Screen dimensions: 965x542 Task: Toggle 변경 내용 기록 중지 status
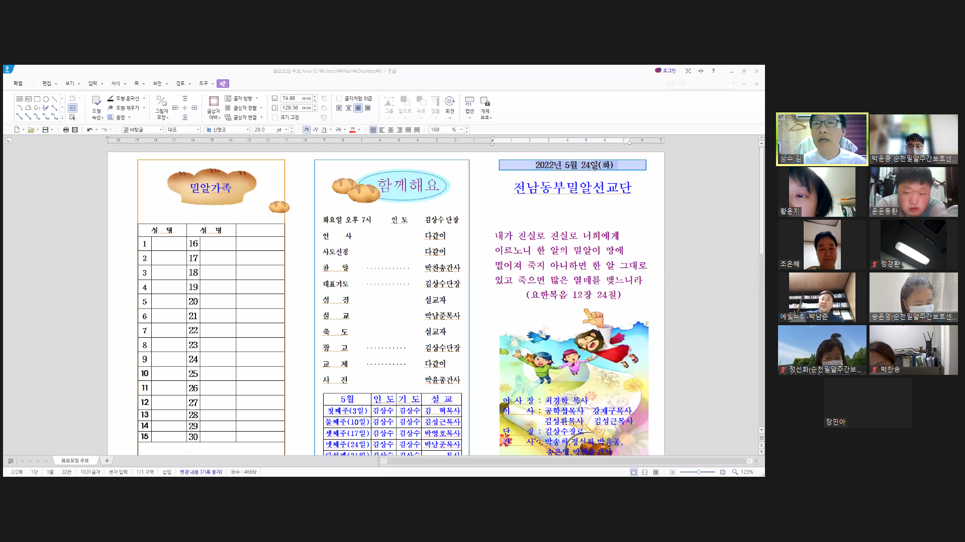[x=201, y=472]
